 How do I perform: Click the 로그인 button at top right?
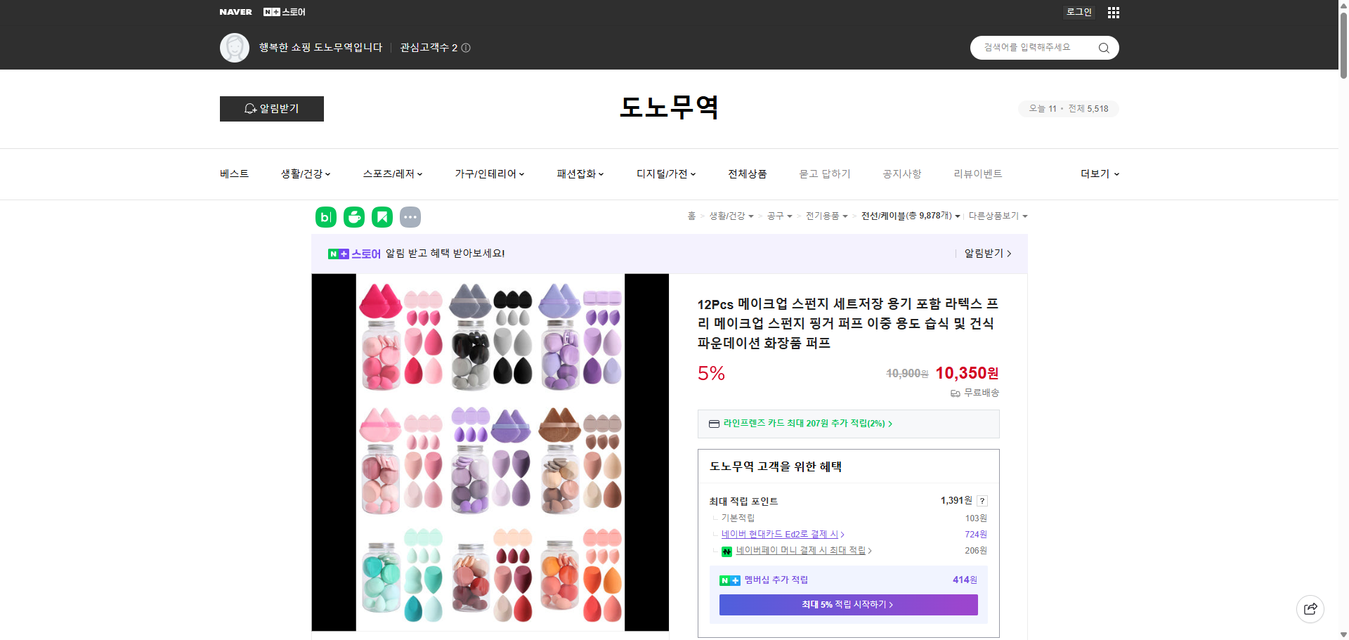[1078, 12]
